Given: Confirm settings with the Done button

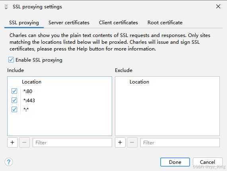Looking at the screenshot, I should (175, 162).
